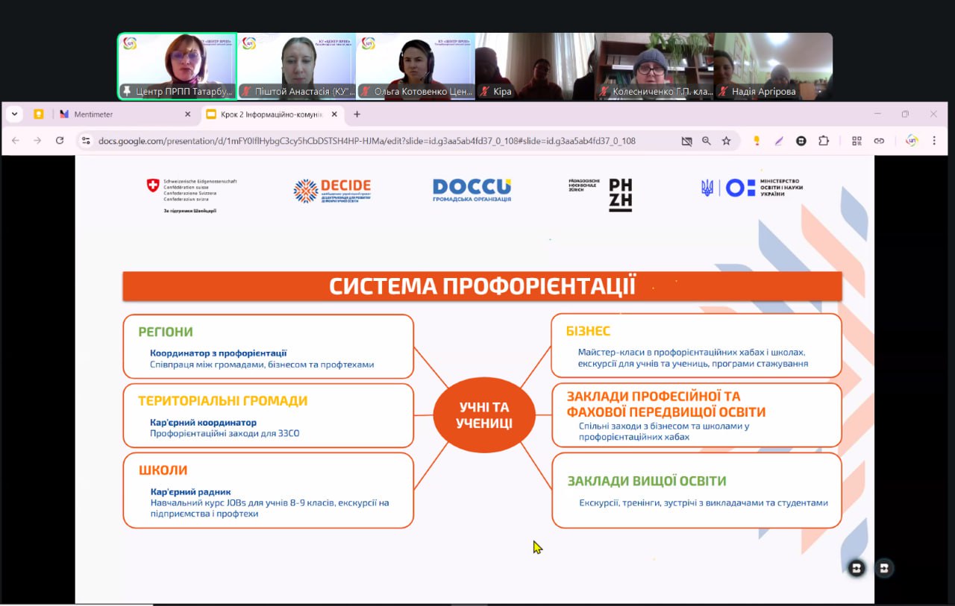Open a new browser tab
Screen dimensions: 955x606
[x=357, y=114]
